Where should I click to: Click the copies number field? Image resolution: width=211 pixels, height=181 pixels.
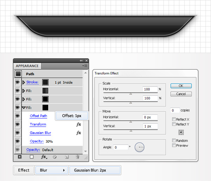click(175, 110)
